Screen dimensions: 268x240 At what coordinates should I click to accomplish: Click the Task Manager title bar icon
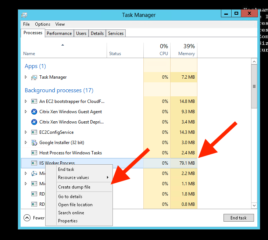tap(24, 15)
